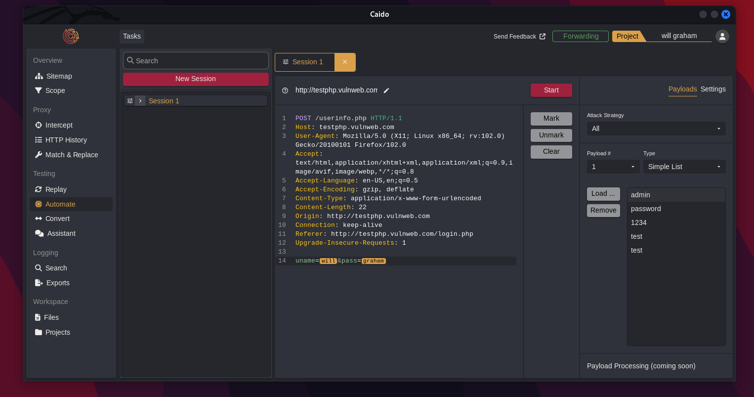Click the POST /userinfo.php request line
The image size is (754, 397).
(349, 118)
